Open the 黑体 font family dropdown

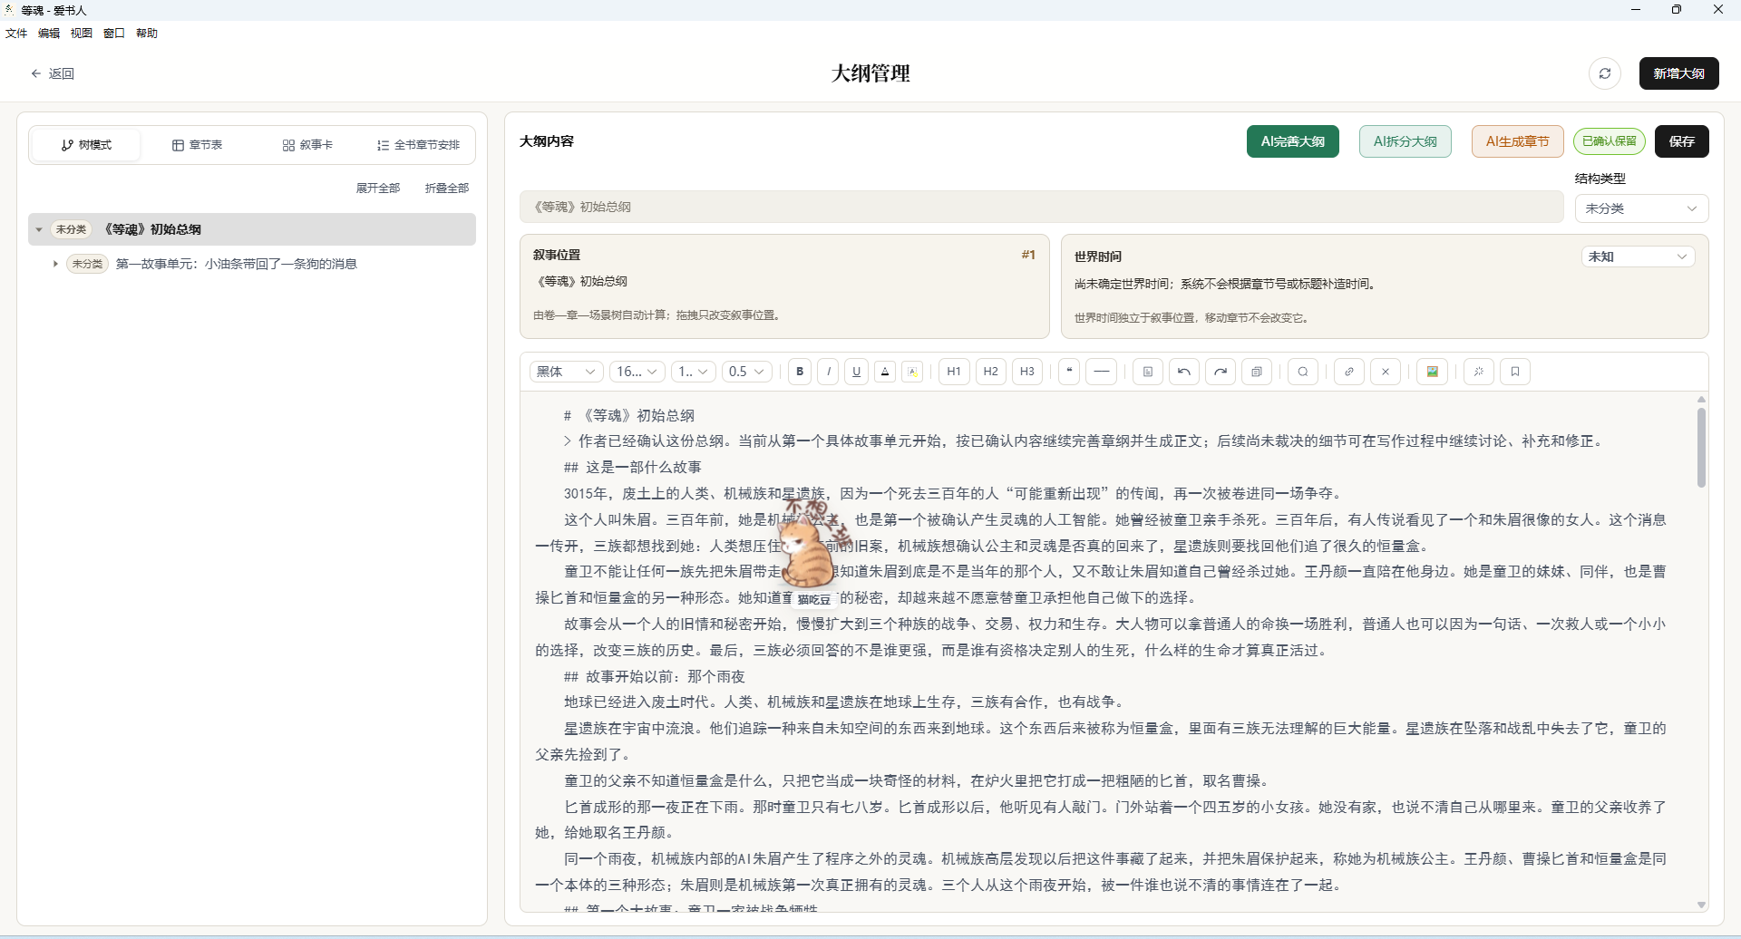tap(567, 372)
